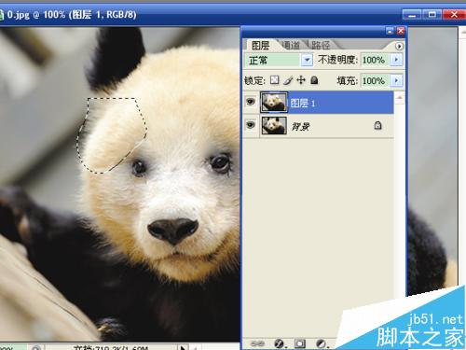Hide the 背景 layer via its eye icon

[251, 125]
